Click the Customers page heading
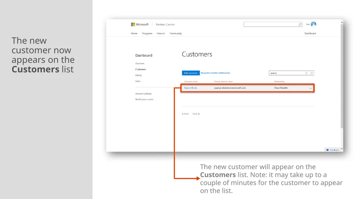This screenshot has height=199, width=356. 197,54
